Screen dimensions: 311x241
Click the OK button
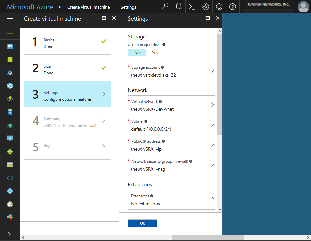(142, 223)
